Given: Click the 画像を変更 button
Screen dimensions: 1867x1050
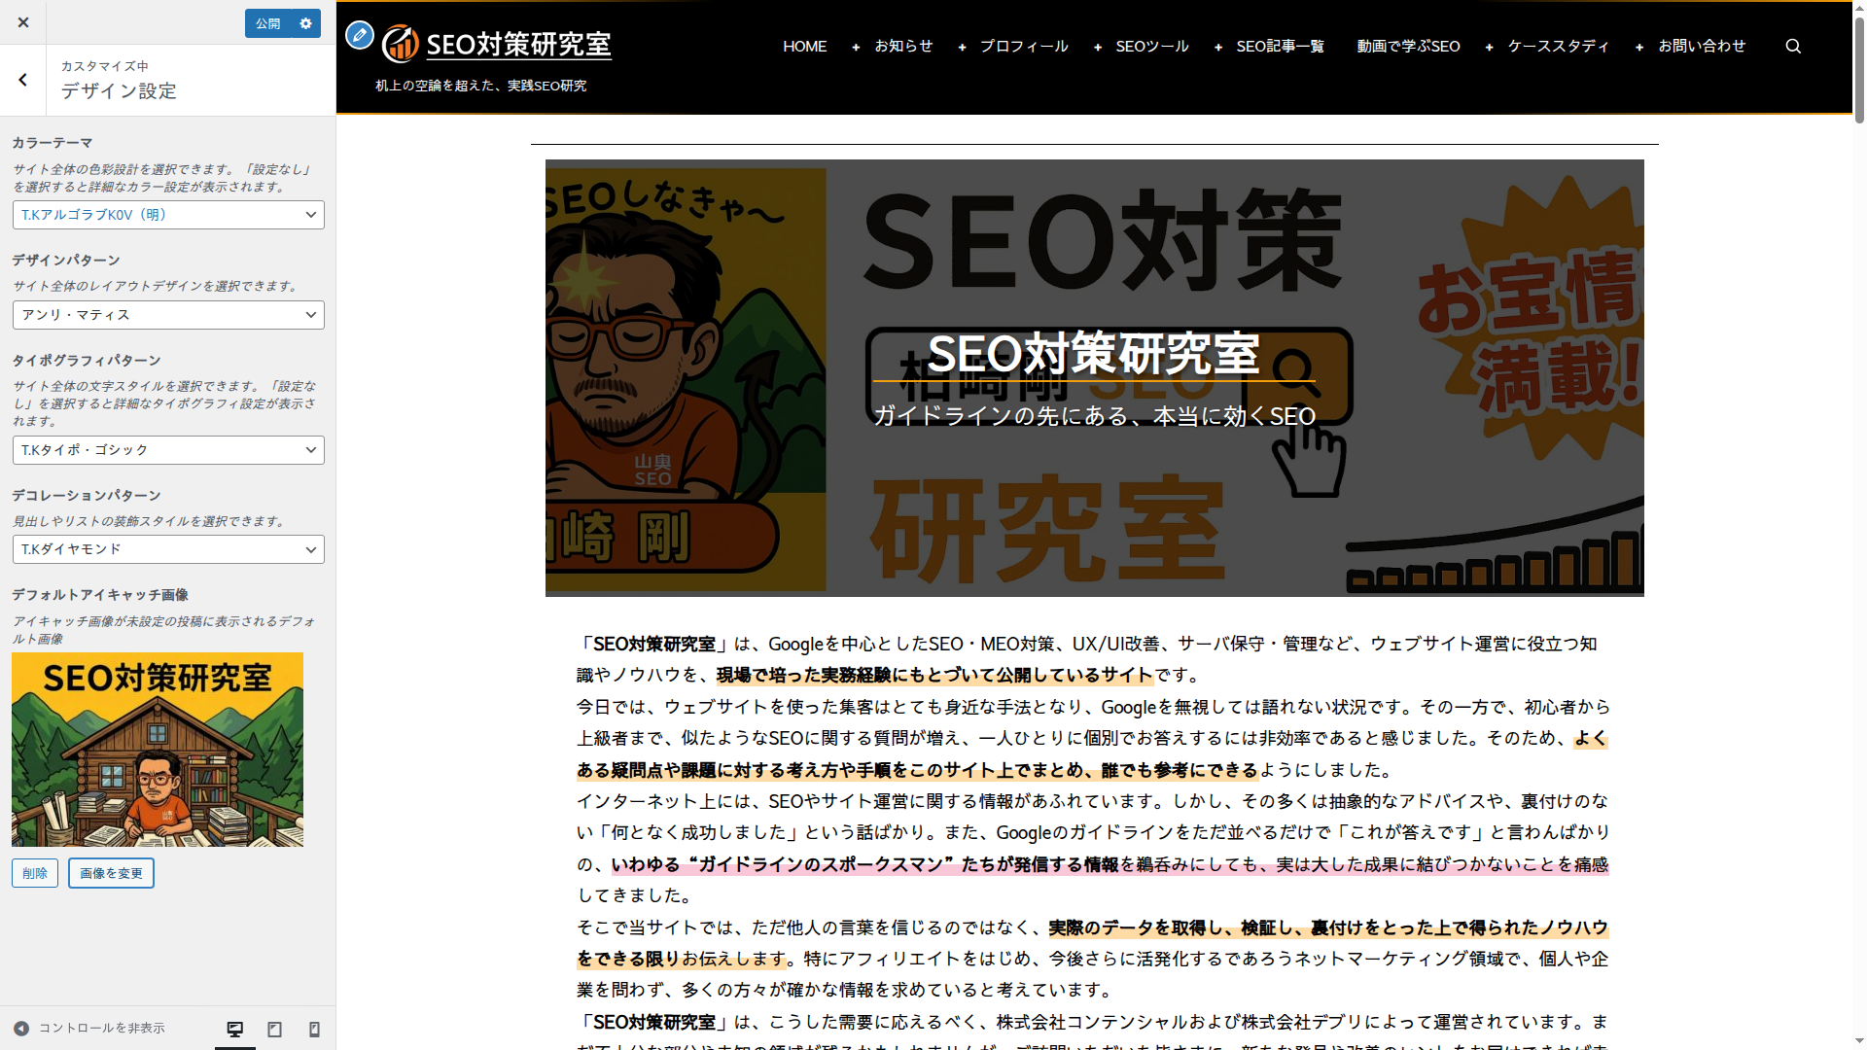Looking at the screenshot, I should (x=111, y=873).
